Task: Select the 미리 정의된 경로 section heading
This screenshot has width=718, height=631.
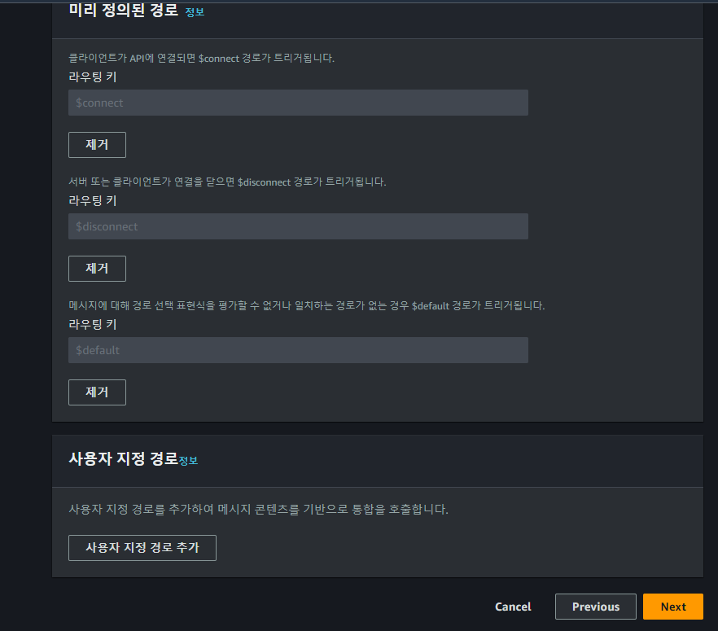Action: (x=118, y=10)
